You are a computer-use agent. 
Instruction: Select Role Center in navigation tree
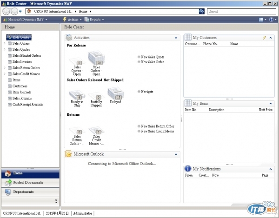coord(19,37)
